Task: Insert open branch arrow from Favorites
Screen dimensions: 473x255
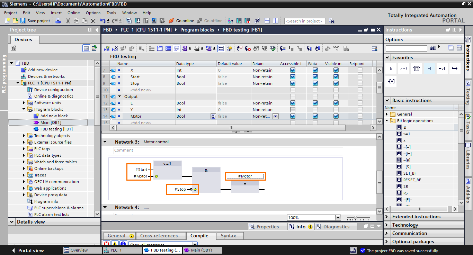Action: pyautogui.click(x=455, y=68)
